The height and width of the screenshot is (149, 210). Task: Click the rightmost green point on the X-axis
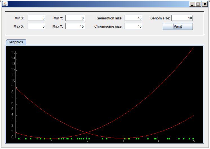tap(193, 139)
